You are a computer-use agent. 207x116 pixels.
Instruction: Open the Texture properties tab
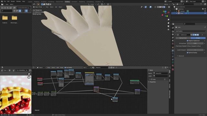(173, 69)
